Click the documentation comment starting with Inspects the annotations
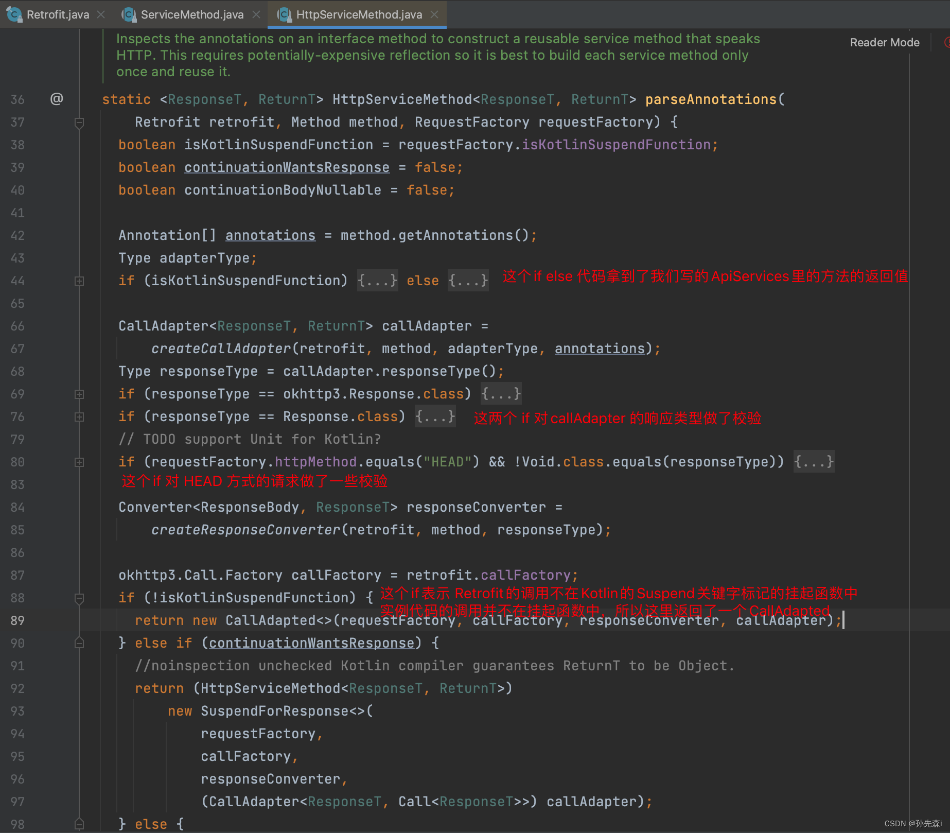The image size is (950, 833). 437,55
